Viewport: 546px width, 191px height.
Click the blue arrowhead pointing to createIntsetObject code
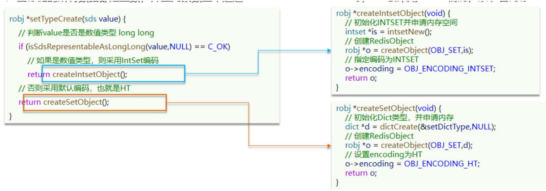(329, 51)
